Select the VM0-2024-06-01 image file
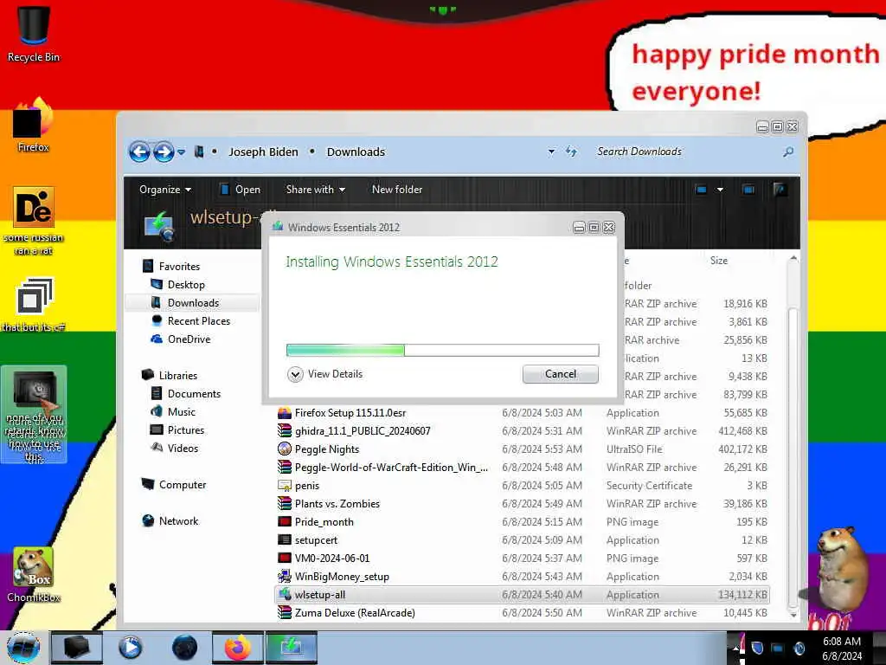The height and width of the screenshot is (665, 886). 523,558
